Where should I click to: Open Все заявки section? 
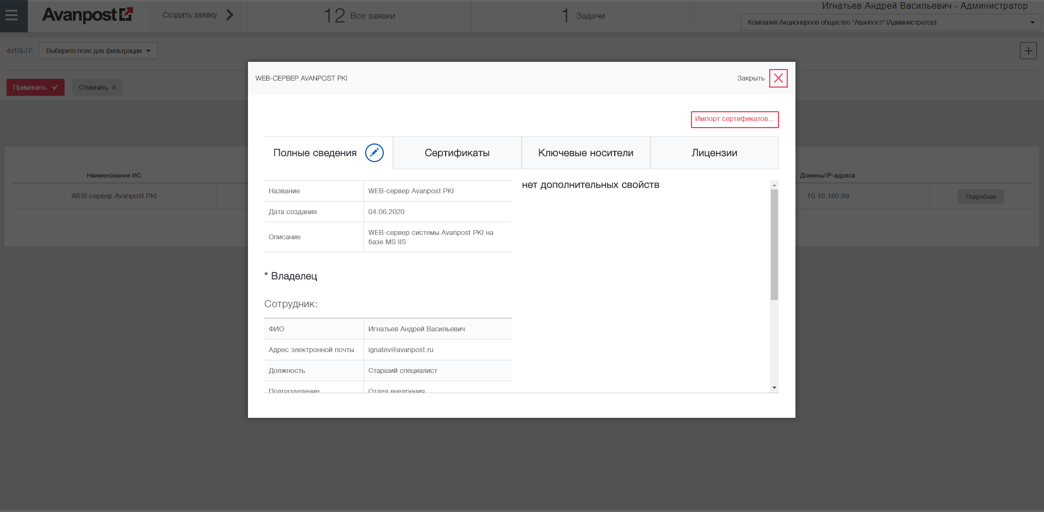[x=359, y=15]
